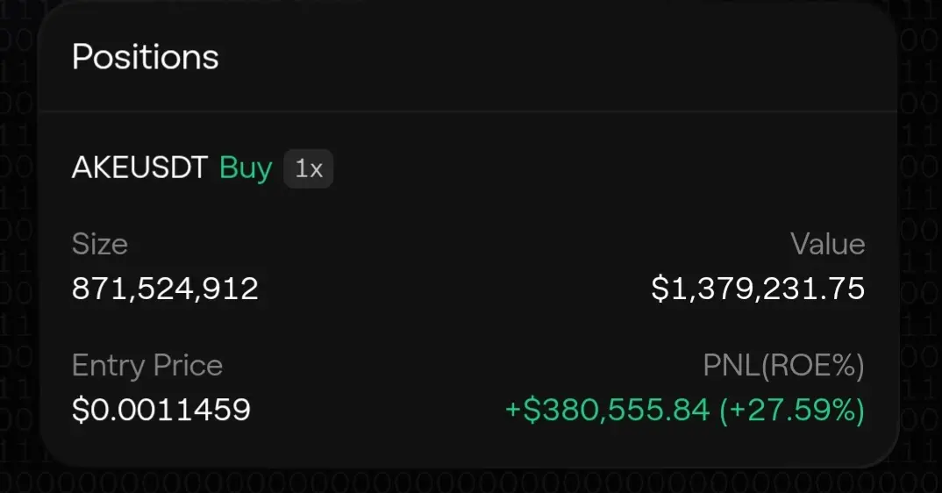942x493 pixels.
Task: Click the binary pattern strip left of the card
Action: (17, 240)
